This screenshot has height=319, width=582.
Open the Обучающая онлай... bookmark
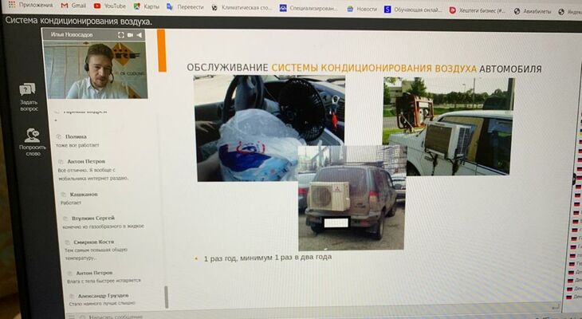(x=413, y=10)
